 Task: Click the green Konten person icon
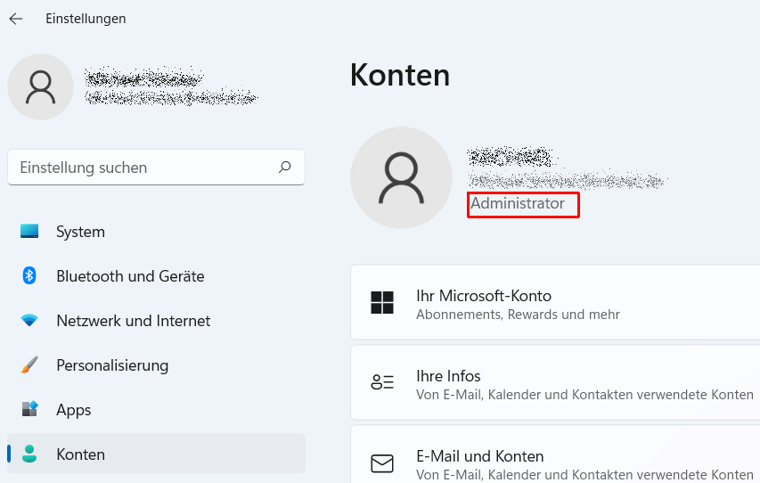pyautogui.click(x=29, y=454)
